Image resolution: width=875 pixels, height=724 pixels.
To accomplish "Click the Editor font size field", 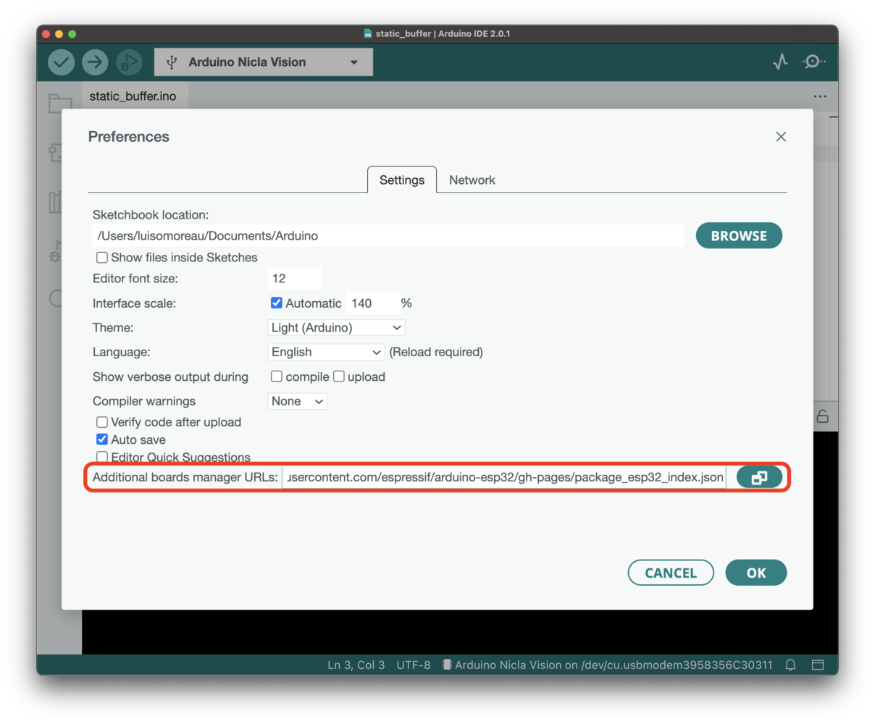I will (x=295, y=279).
